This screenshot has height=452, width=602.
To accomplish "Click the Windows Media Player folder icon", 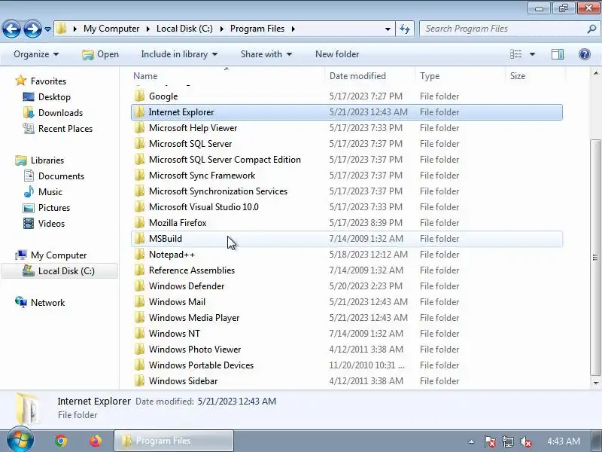I will point(140,317).
